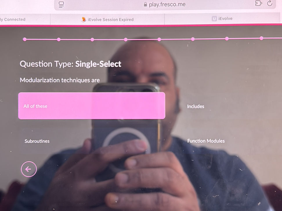The width and height of the screenshot is (282, 211).
Task: Click the eighth dot on progress line
Action: pyautogui.click(x=261, y=38)
